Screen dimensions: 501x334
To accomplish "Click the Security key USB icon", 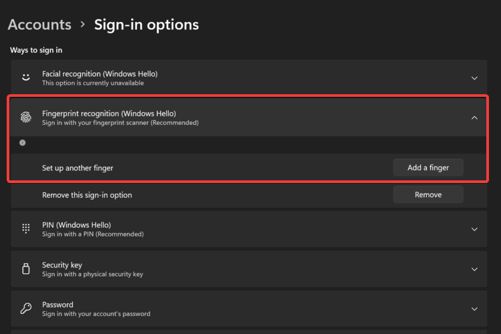I will [26, 269].
